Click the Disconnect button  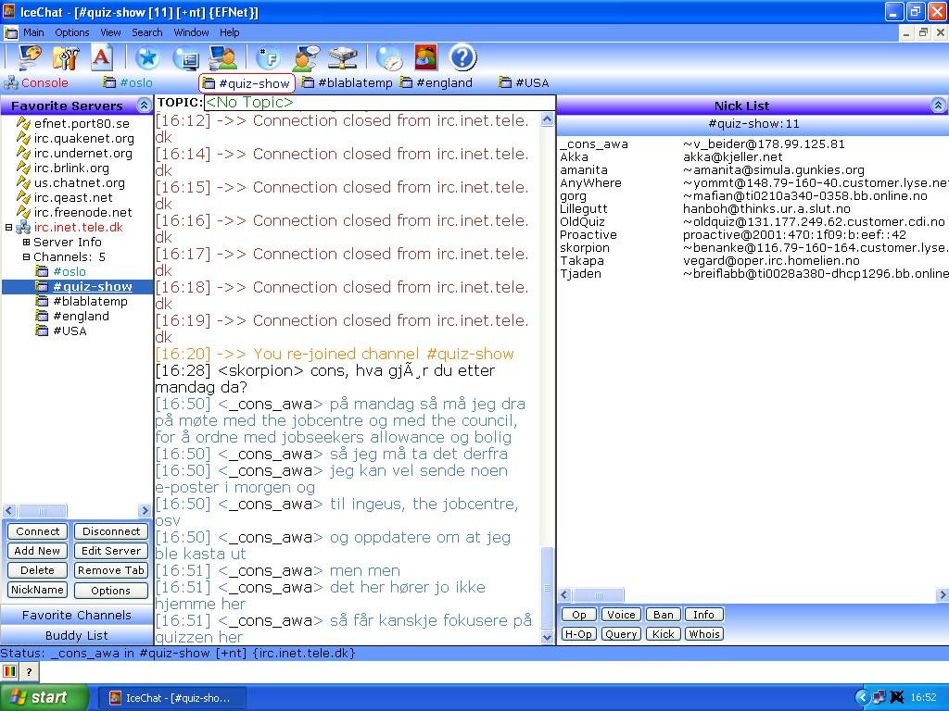coord(111,531)
